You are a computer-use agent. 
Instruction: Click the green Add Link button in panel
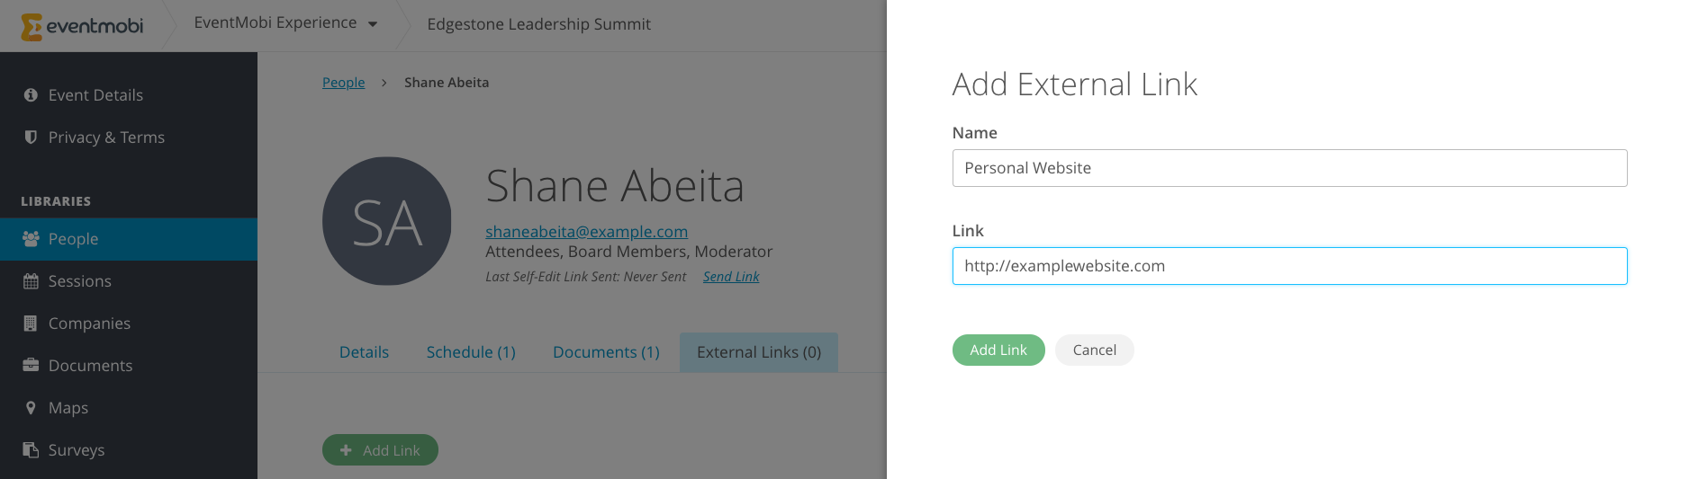pos(998,350)
